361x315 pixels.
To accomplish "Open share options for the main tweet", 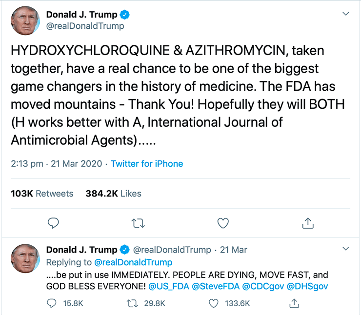I will pyautogui.click(x=308, y=223).
